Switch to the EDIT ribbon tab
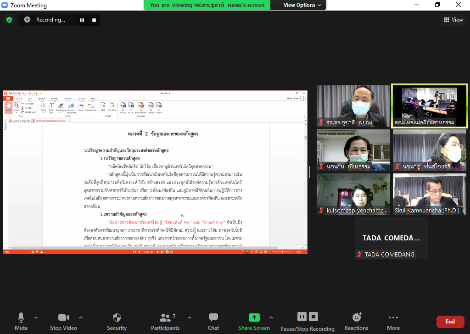Image resolution: width=470 pixels, height=334 pixels. [x=30, y=99]
